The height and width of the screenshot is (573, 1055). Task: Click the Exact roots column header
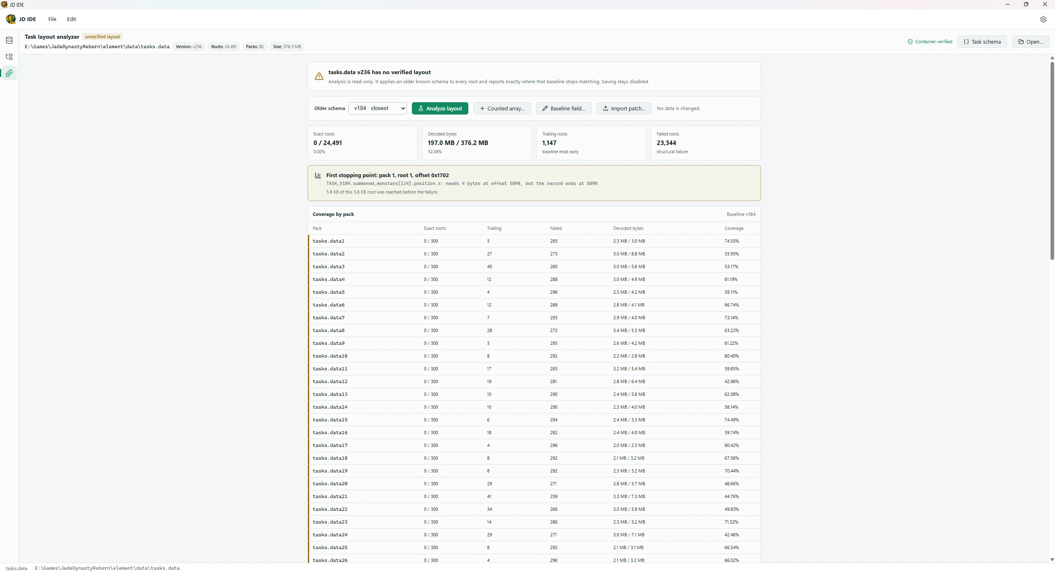click(x=435, y=228)
